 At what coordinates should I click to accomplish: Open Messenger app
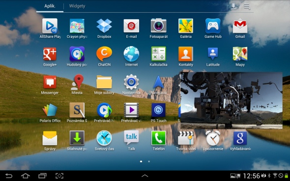(x=50, y=82)
